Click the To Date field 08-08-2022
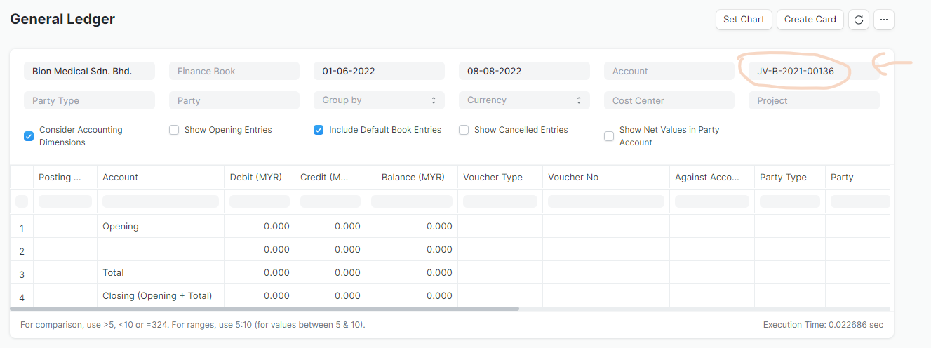The height and width of the screenshot is (348, 931). 524,71
